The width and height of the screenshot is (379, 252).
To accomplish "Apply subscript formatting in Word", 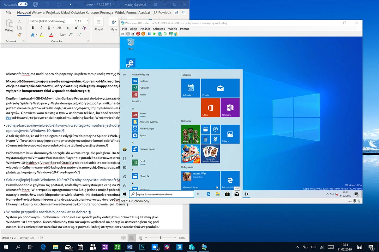I will click(68, 28).
